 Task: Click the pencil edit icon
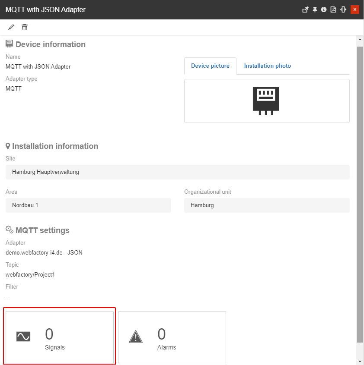click(11, 27)
